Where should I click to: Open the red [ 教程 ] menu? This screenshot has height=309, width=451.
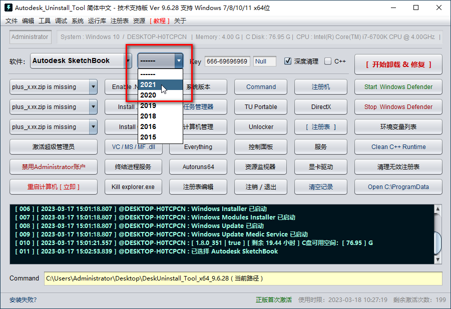pos(160,21)
